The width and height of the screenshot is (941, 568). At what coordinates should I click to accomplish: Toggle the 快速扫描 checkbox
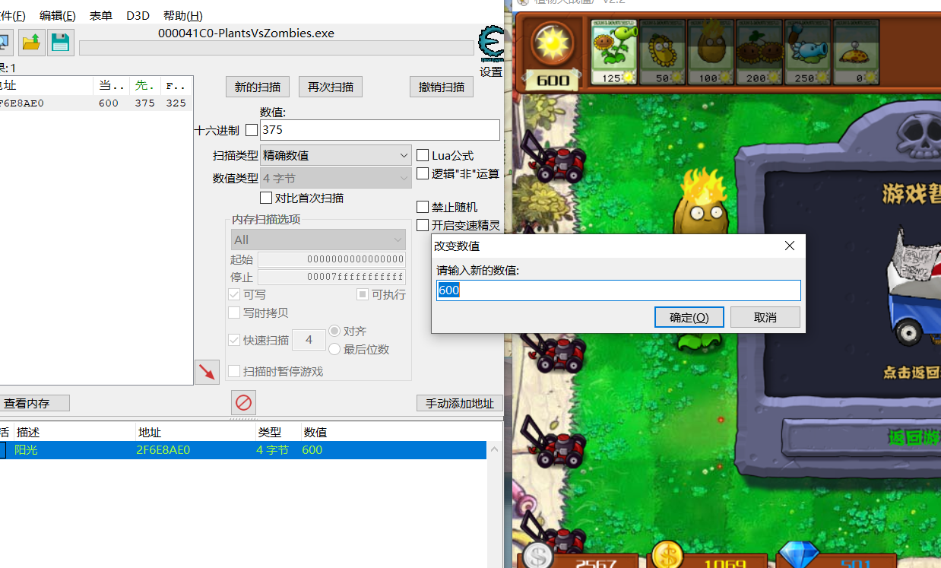235,340
